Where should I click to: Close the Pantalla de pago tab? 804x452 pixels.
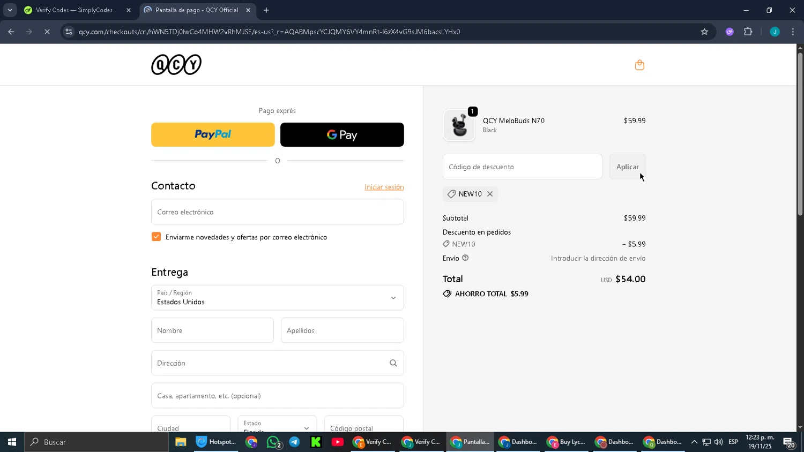point(248,10)
